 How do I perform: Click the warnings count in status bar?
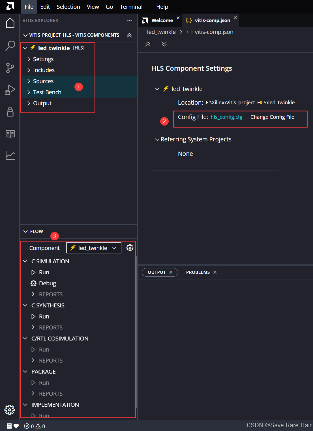[40, 426]
